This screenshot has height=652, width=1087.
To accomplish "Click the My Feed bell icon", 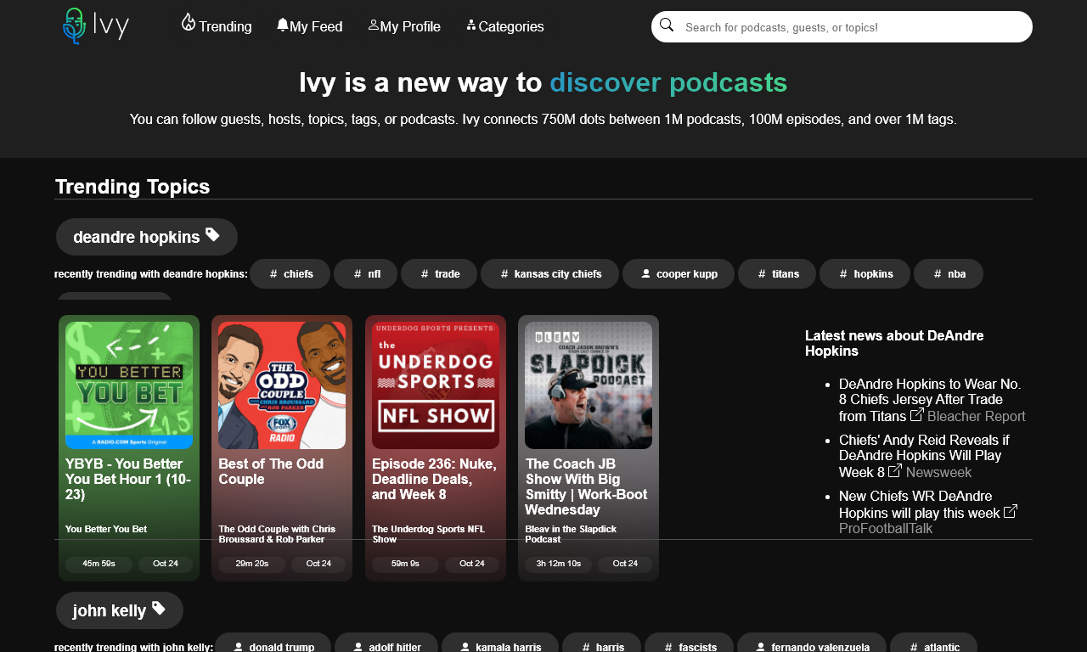I will [x=283, y=25].
